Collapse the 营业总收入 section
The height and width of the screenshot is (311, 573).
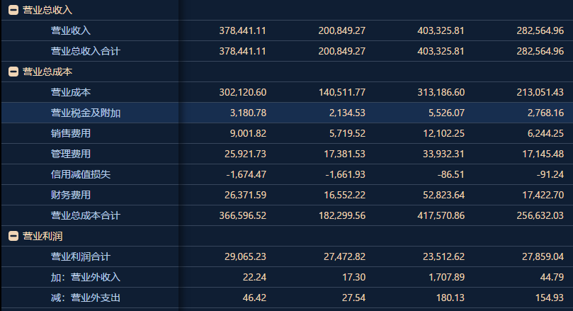coord(13,10)
